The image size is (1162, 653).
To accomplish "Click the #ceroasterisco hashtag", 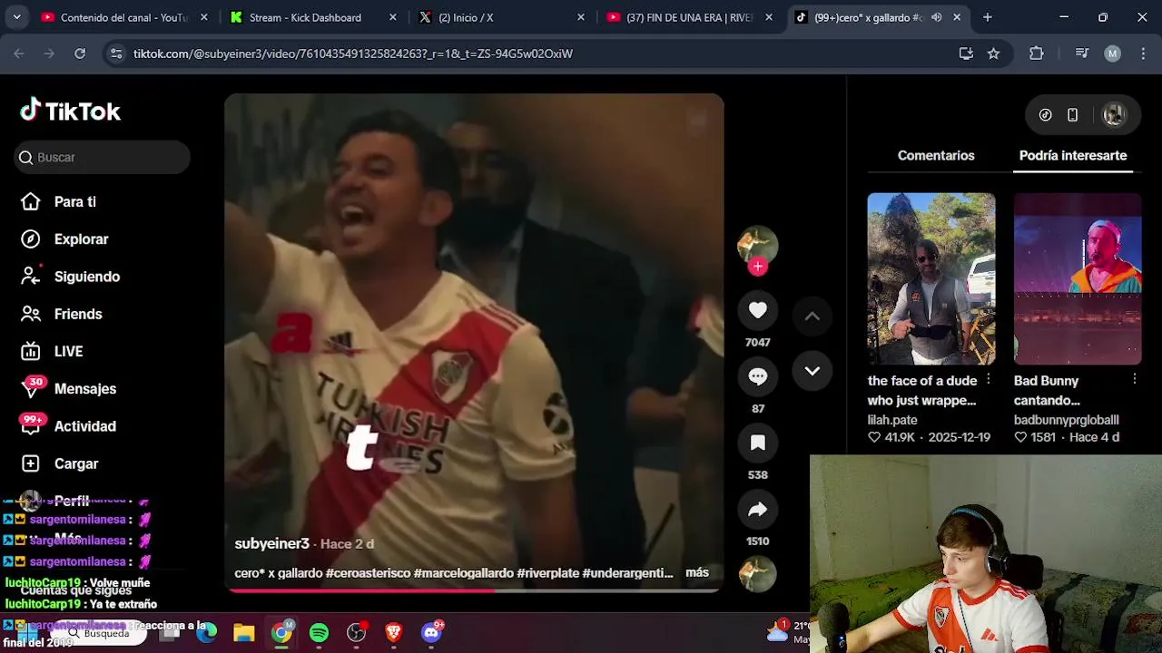I will (x=368, y=572).
